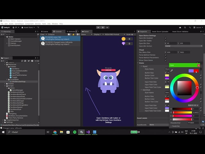Image resolution: width=205 pixels, height=154 pixels.
Task: Switch to the Animator tab
Action: click(x=71, y=31)
